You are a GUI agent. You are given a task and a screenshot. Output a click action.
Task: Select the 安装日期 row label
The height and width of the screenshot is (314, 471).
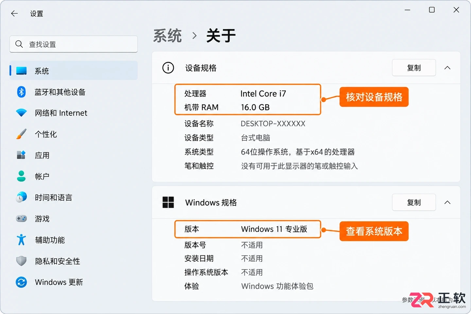(x=199, y=258)
